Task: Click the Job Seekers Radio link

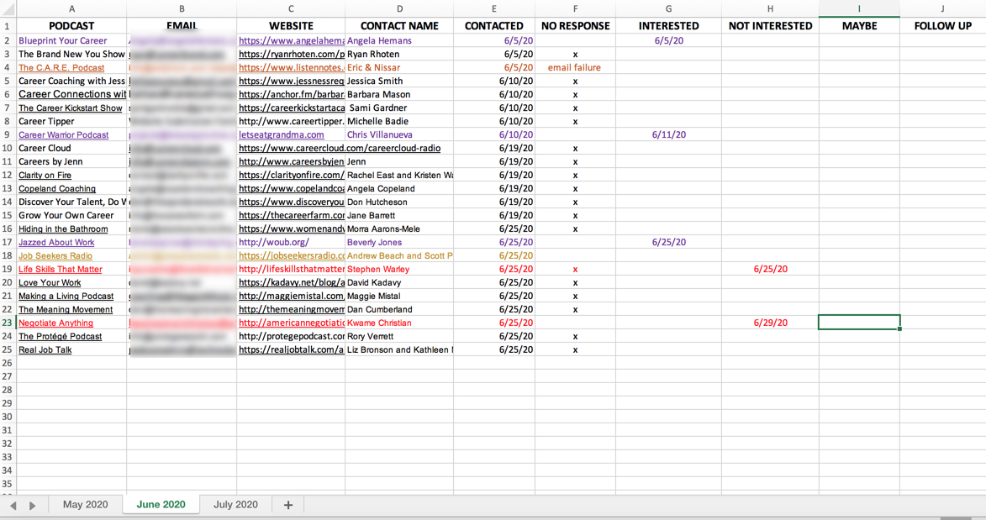Action: click(55, 256)
